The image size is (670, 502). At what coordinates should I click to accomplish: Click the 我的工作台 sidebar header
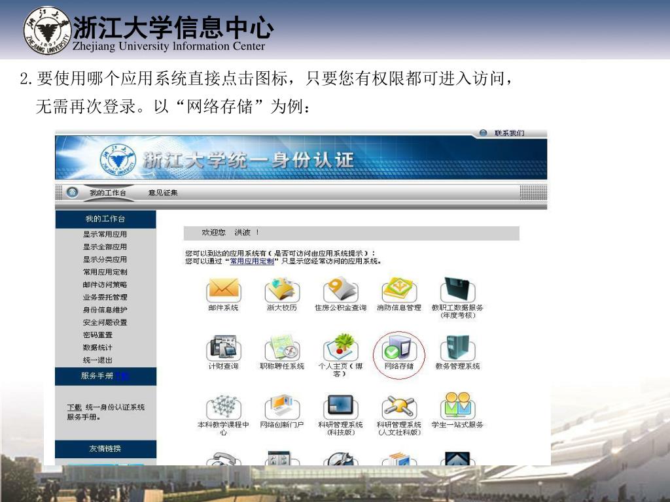(x=105, y=219)
